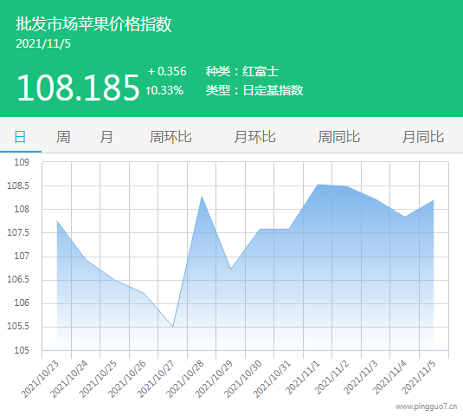Image resolution: width=463 pixels, height=416 pixels.
Task: Click the 107 y-axis label
Action: click(x=22, y=256)
